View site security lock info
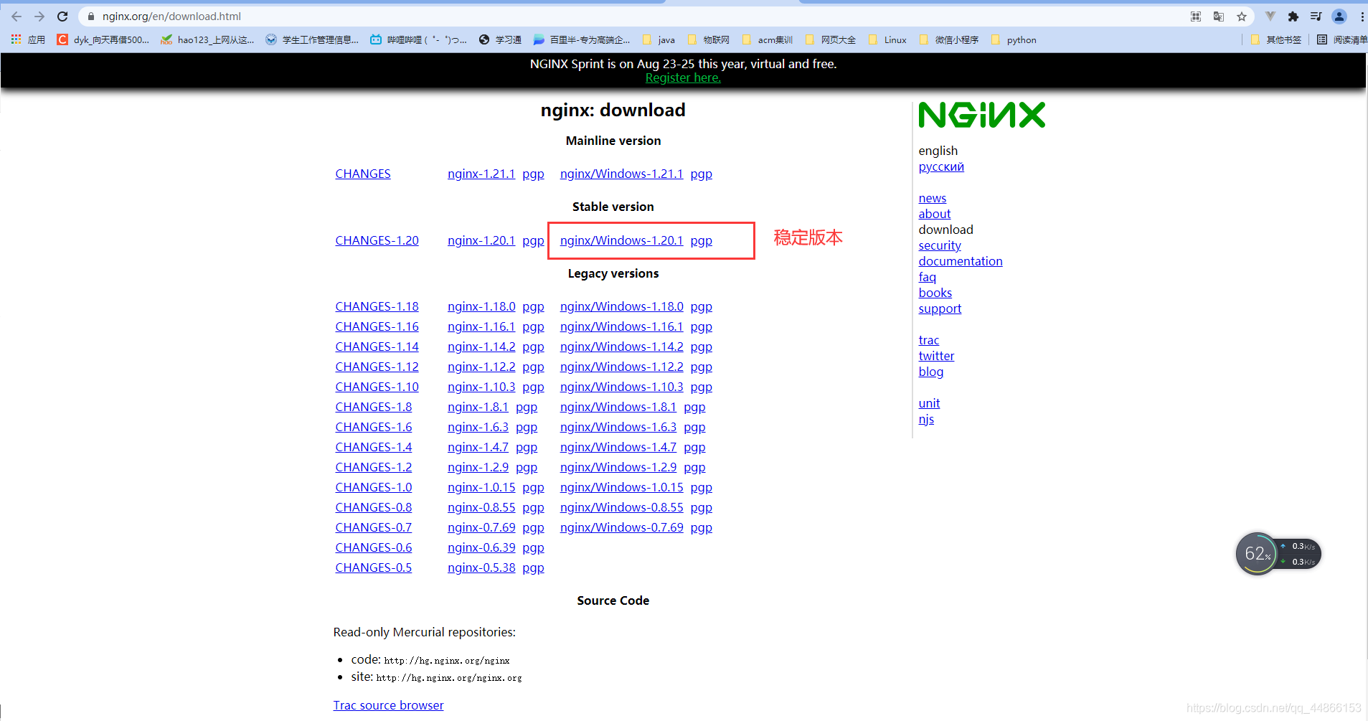This screenshot has height=721, width=1368. click(91, 16)
